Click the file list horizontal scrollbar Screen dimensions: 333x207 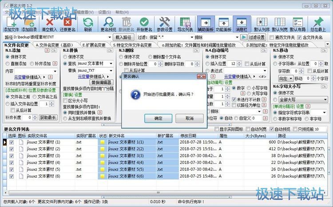coord(158,193)
